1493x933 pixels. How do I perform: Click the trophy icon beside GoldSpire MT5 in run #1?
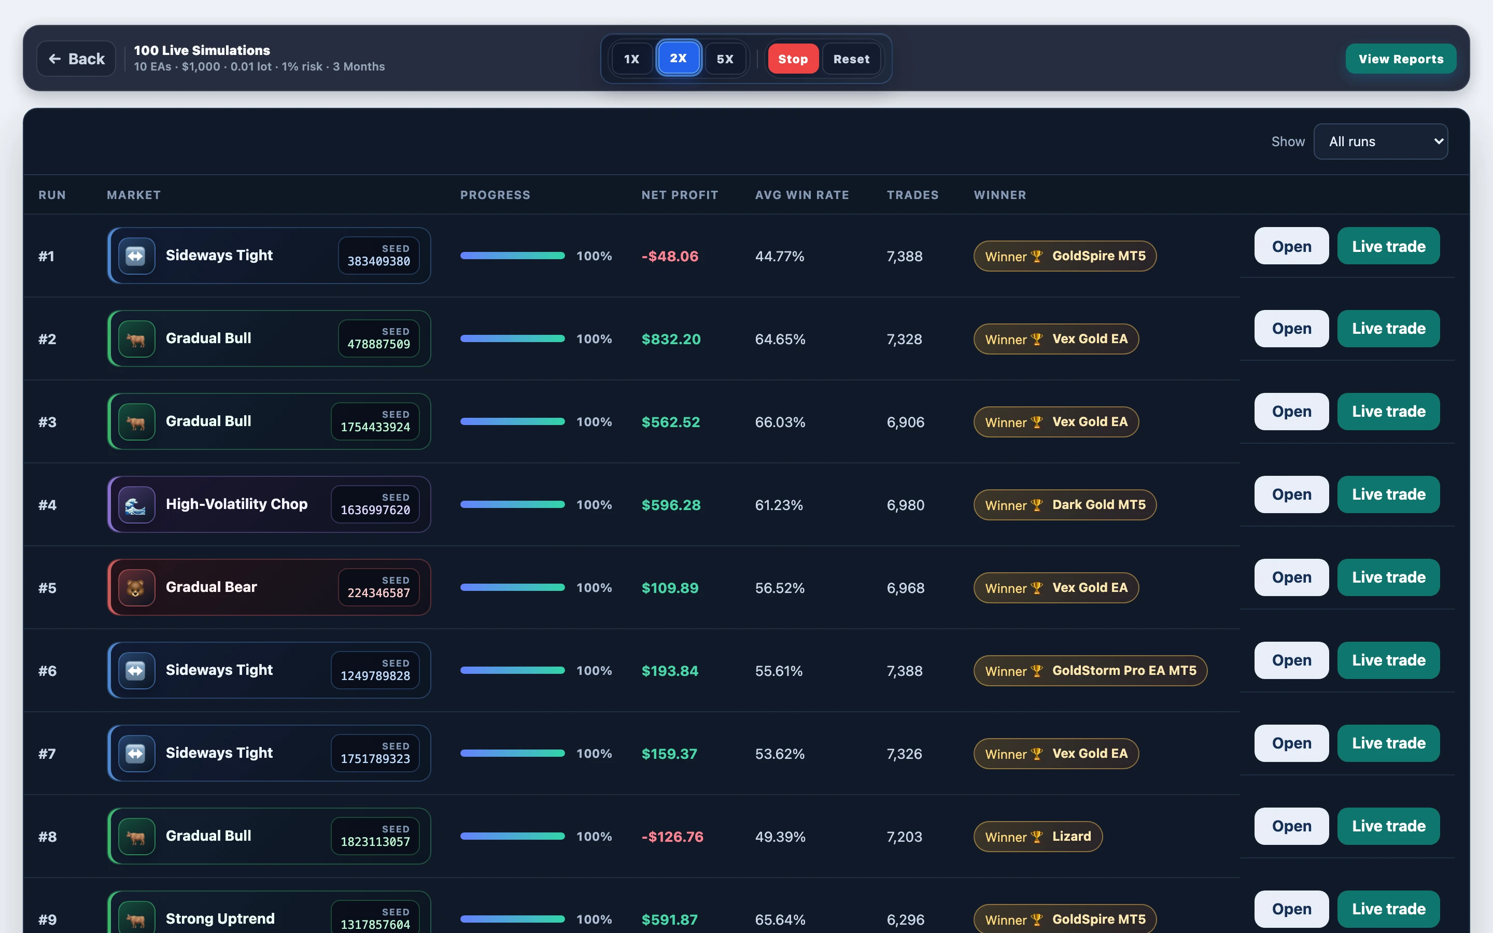click(1037, 256)
